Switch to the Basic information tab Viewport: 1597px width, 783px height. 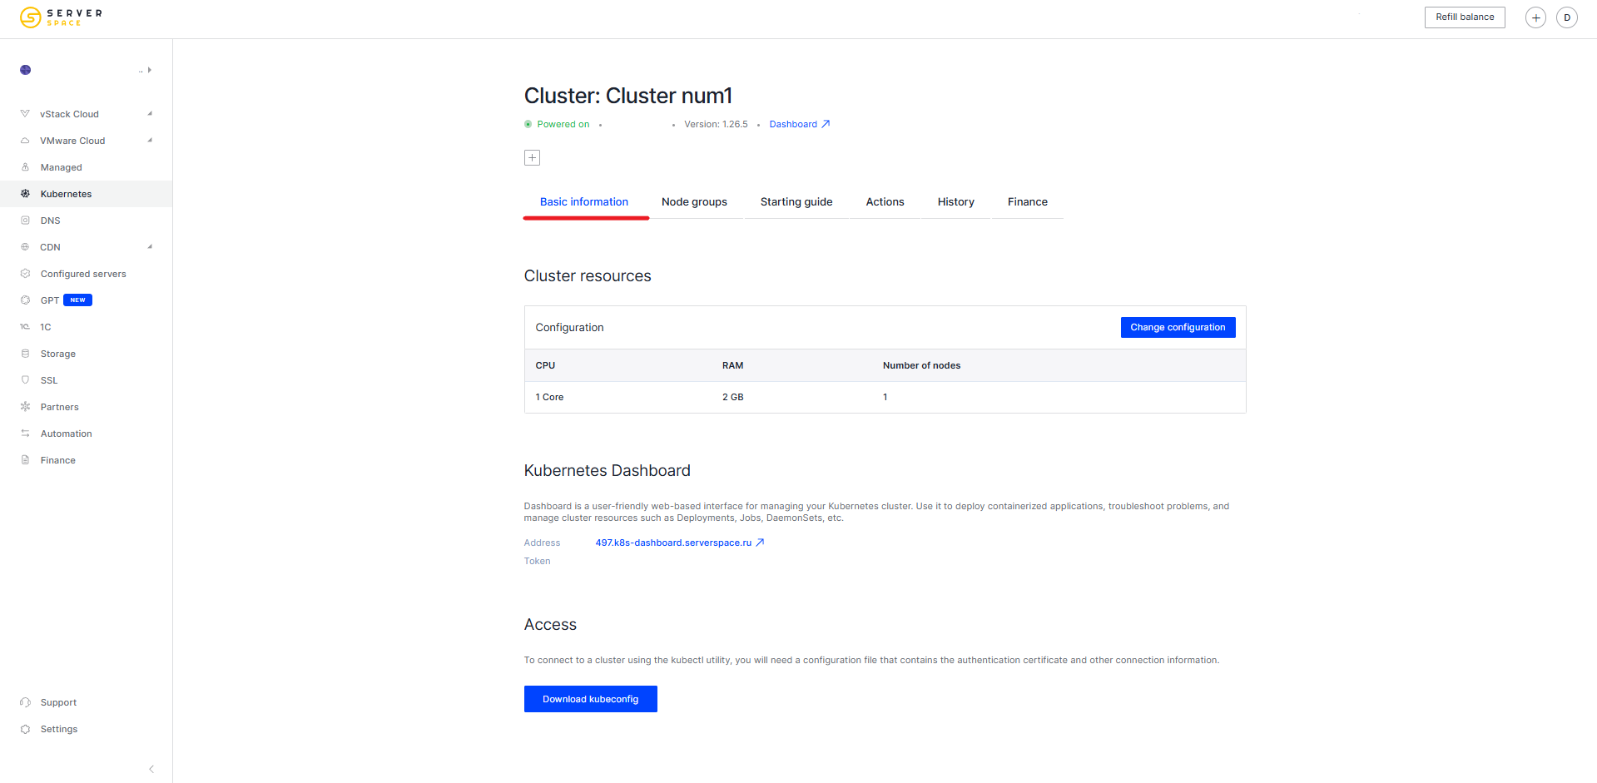(x=584, y=202)
